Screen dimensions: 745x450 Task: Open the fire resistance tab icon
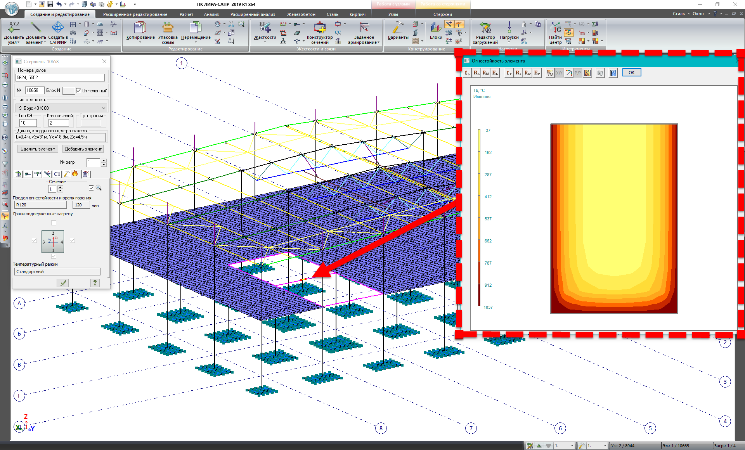(x=75, y=174)
